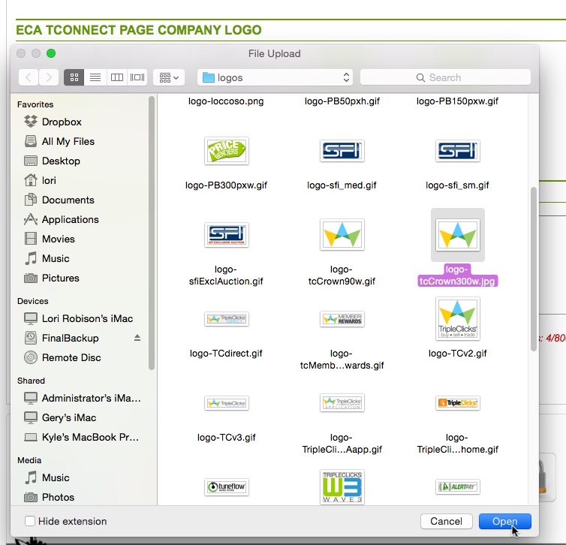The width and height of the screenshot is (566, 545).
Task: Click the back navigation arrow
Action: pyautogui.click(x=28, y=77)
